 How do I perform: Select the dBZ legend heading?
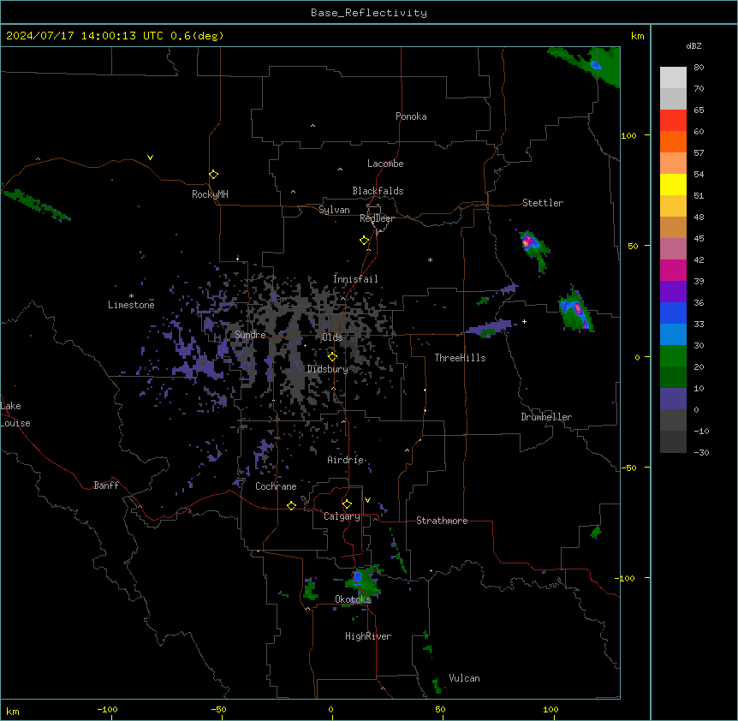[693, 46]
